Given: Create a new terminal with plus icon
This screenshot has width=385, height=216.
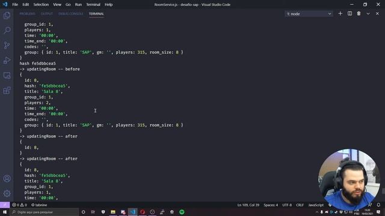Looking at the screenshot, I should [x=340, y=14].
